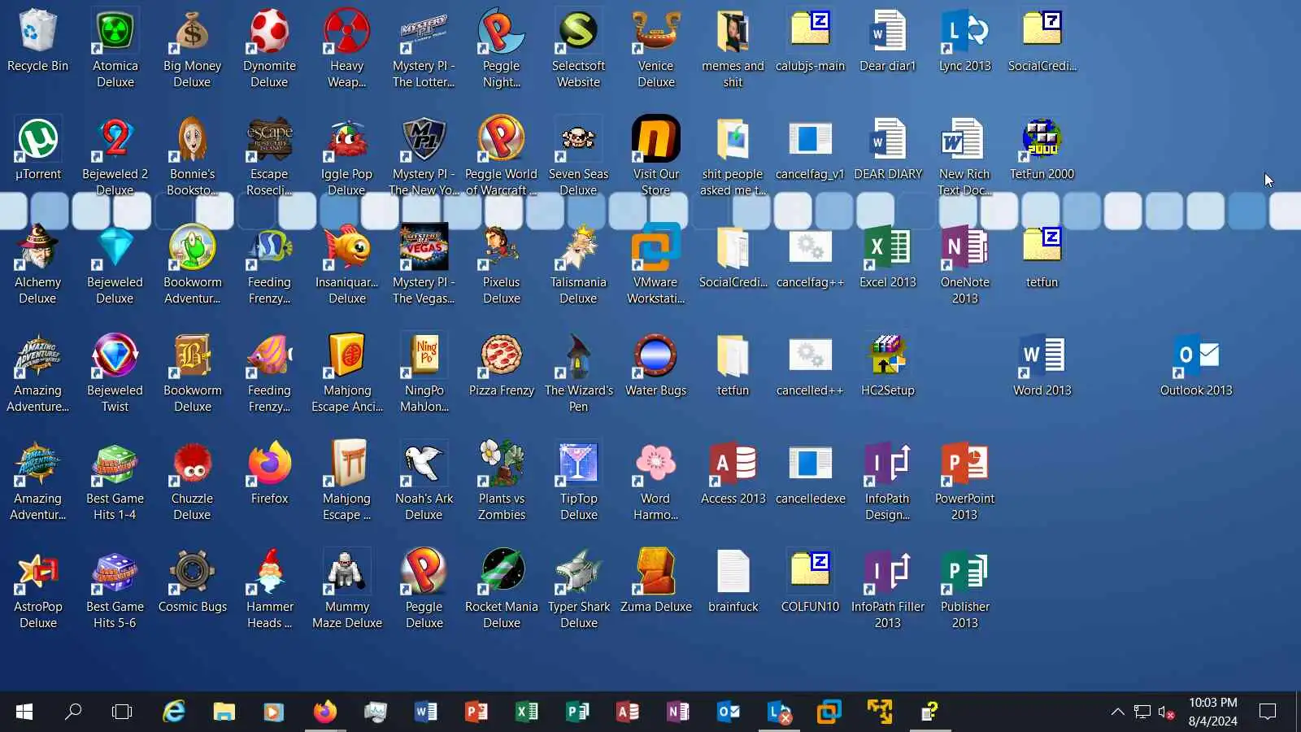Click the Excel 2013 desktop icon
1301x732 pixels.
[x=888, y=257]
